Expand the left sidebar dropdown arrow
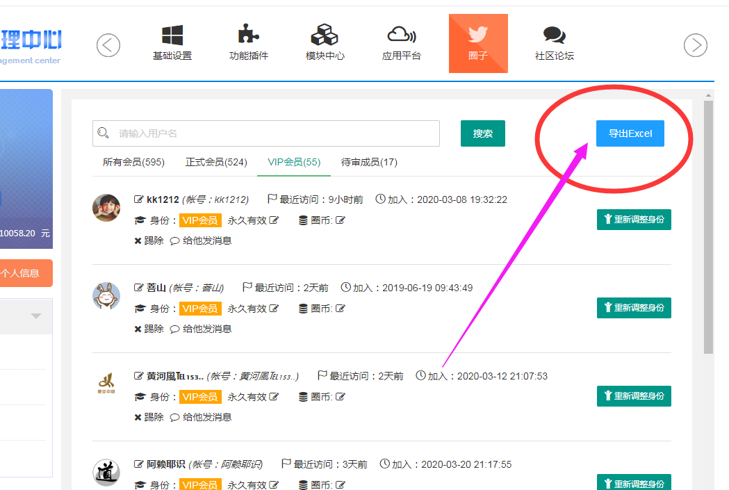The image size is (729, 490). 36,316
